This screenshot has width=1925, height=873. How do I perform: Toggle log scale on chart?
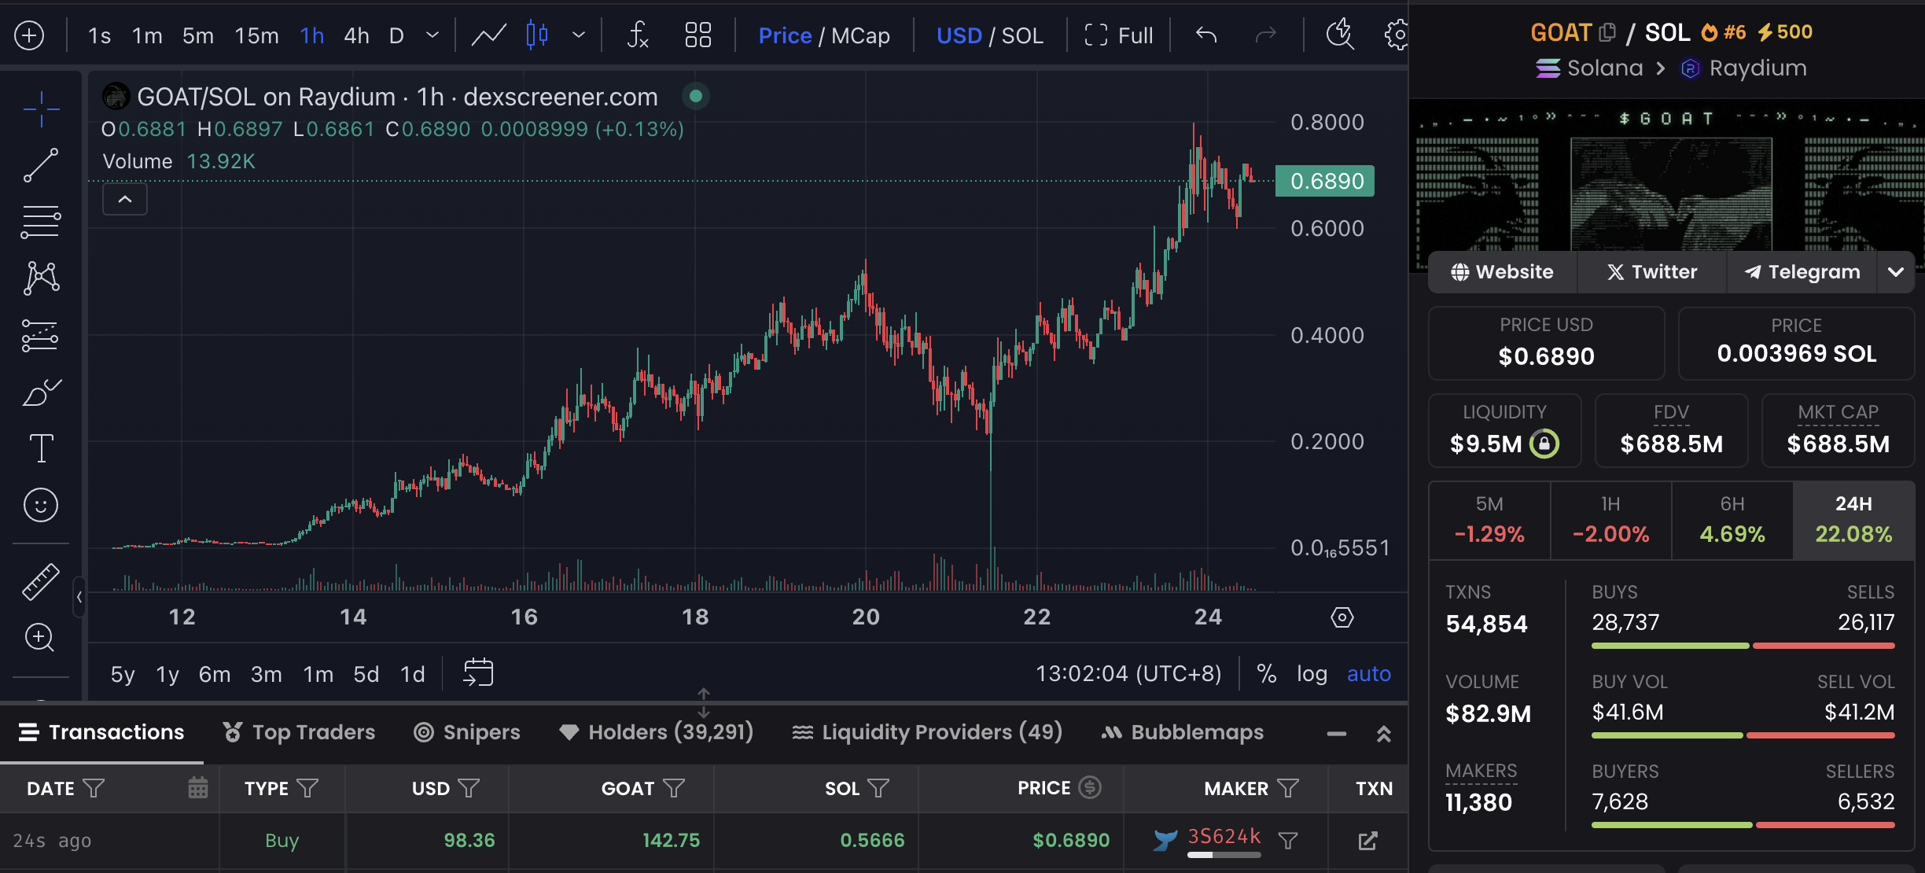(1312, 674)
